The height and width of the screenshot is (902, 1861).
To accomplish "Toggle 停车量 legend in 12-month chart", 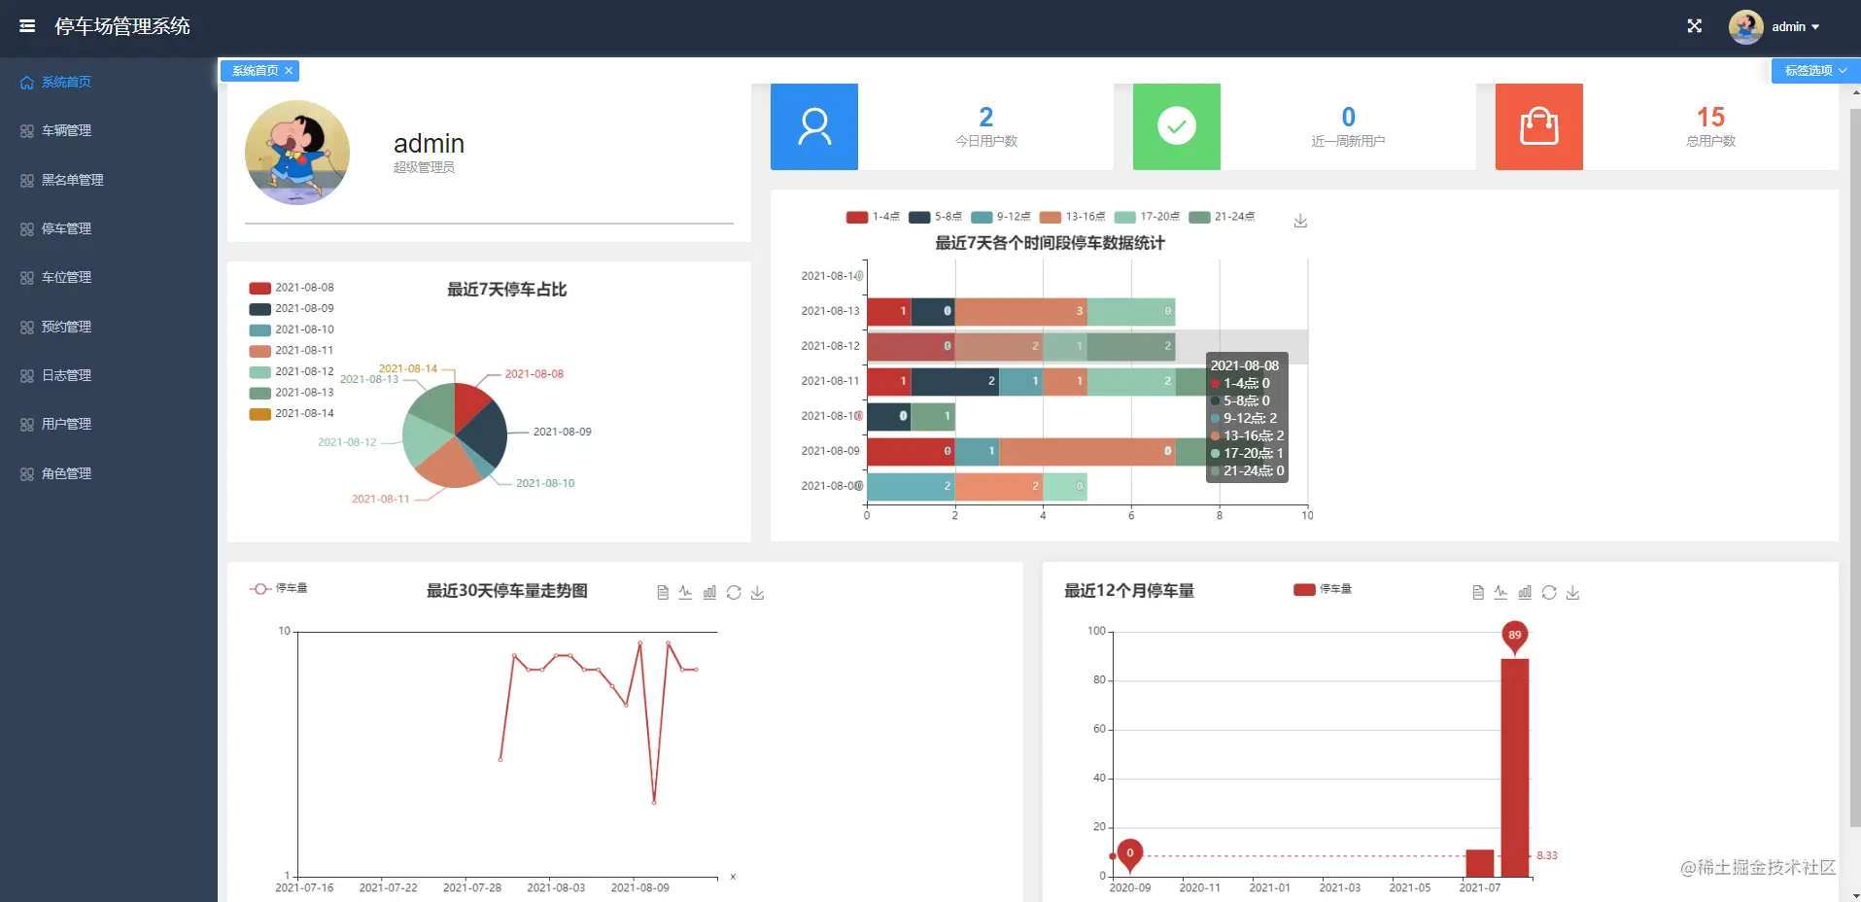I will coord(1323,589).
